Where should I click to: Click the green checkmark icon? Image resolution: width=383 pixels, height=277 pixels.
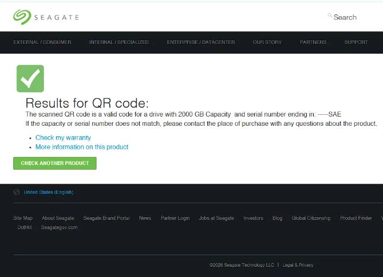tap(30, 78)
